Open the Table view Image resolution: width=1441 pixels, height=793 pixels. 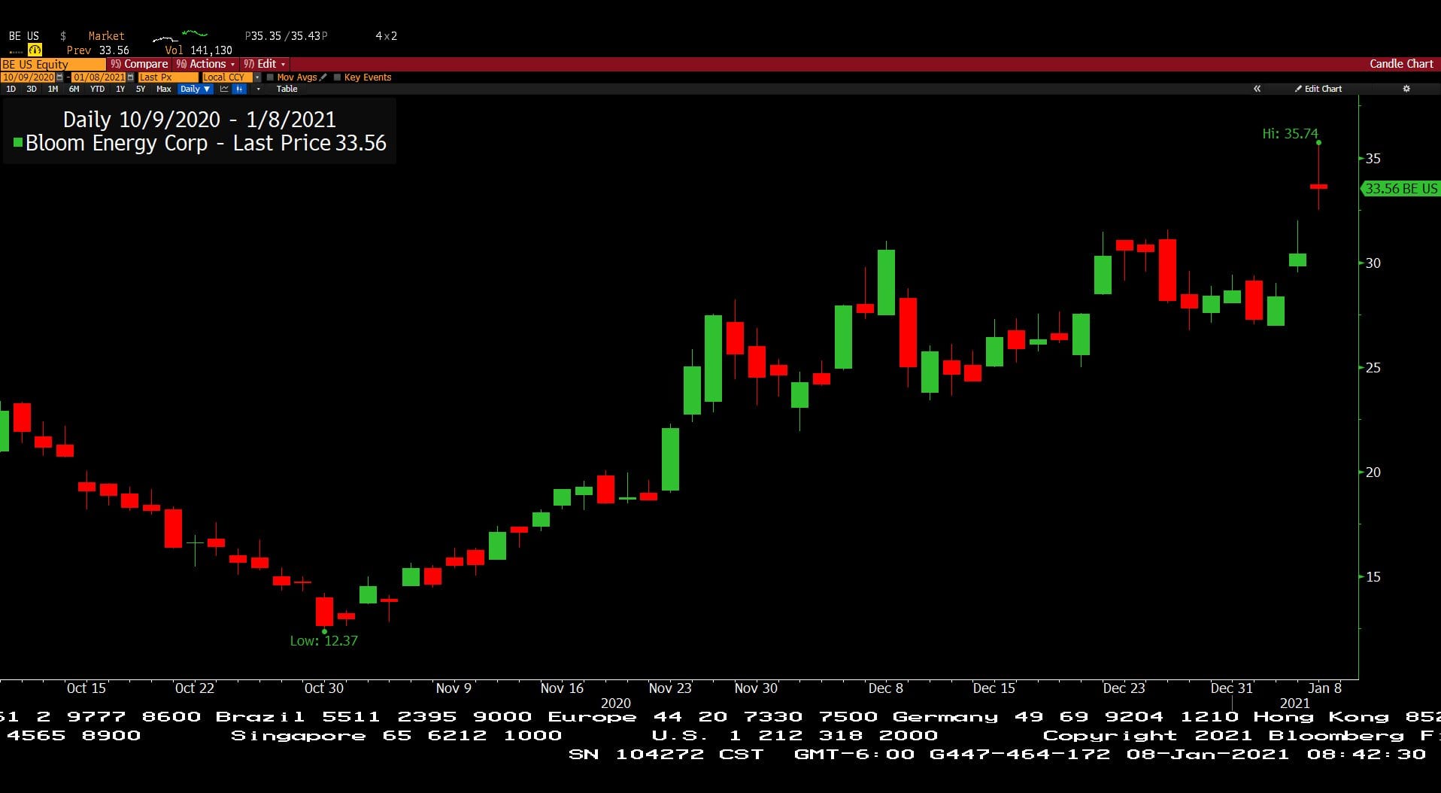(287, 89)
